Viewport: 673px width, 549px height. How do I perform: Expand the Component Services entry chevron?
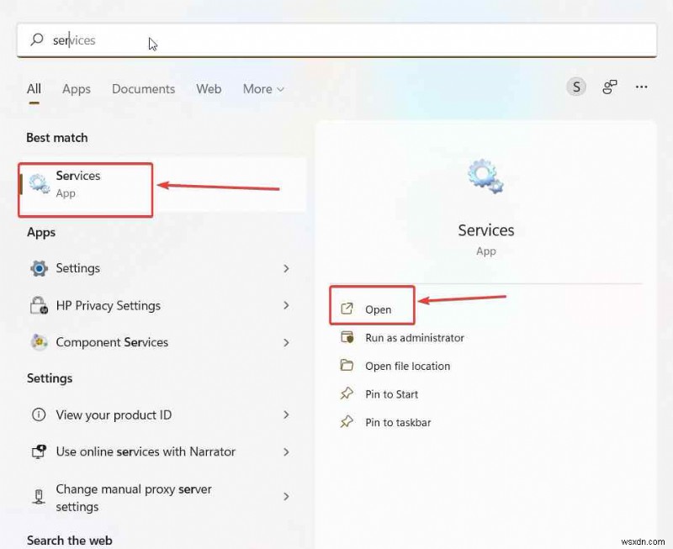pos(287,342)
